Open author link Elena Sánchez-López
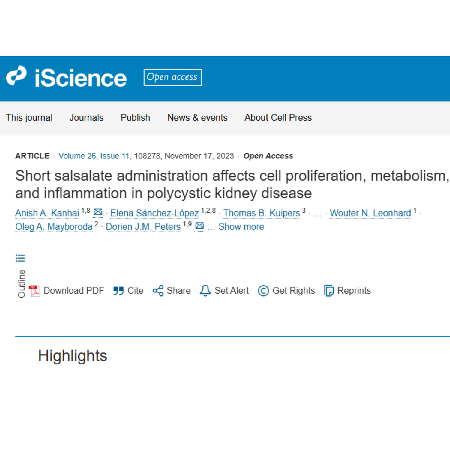450x450 pixels. (154, 213)
